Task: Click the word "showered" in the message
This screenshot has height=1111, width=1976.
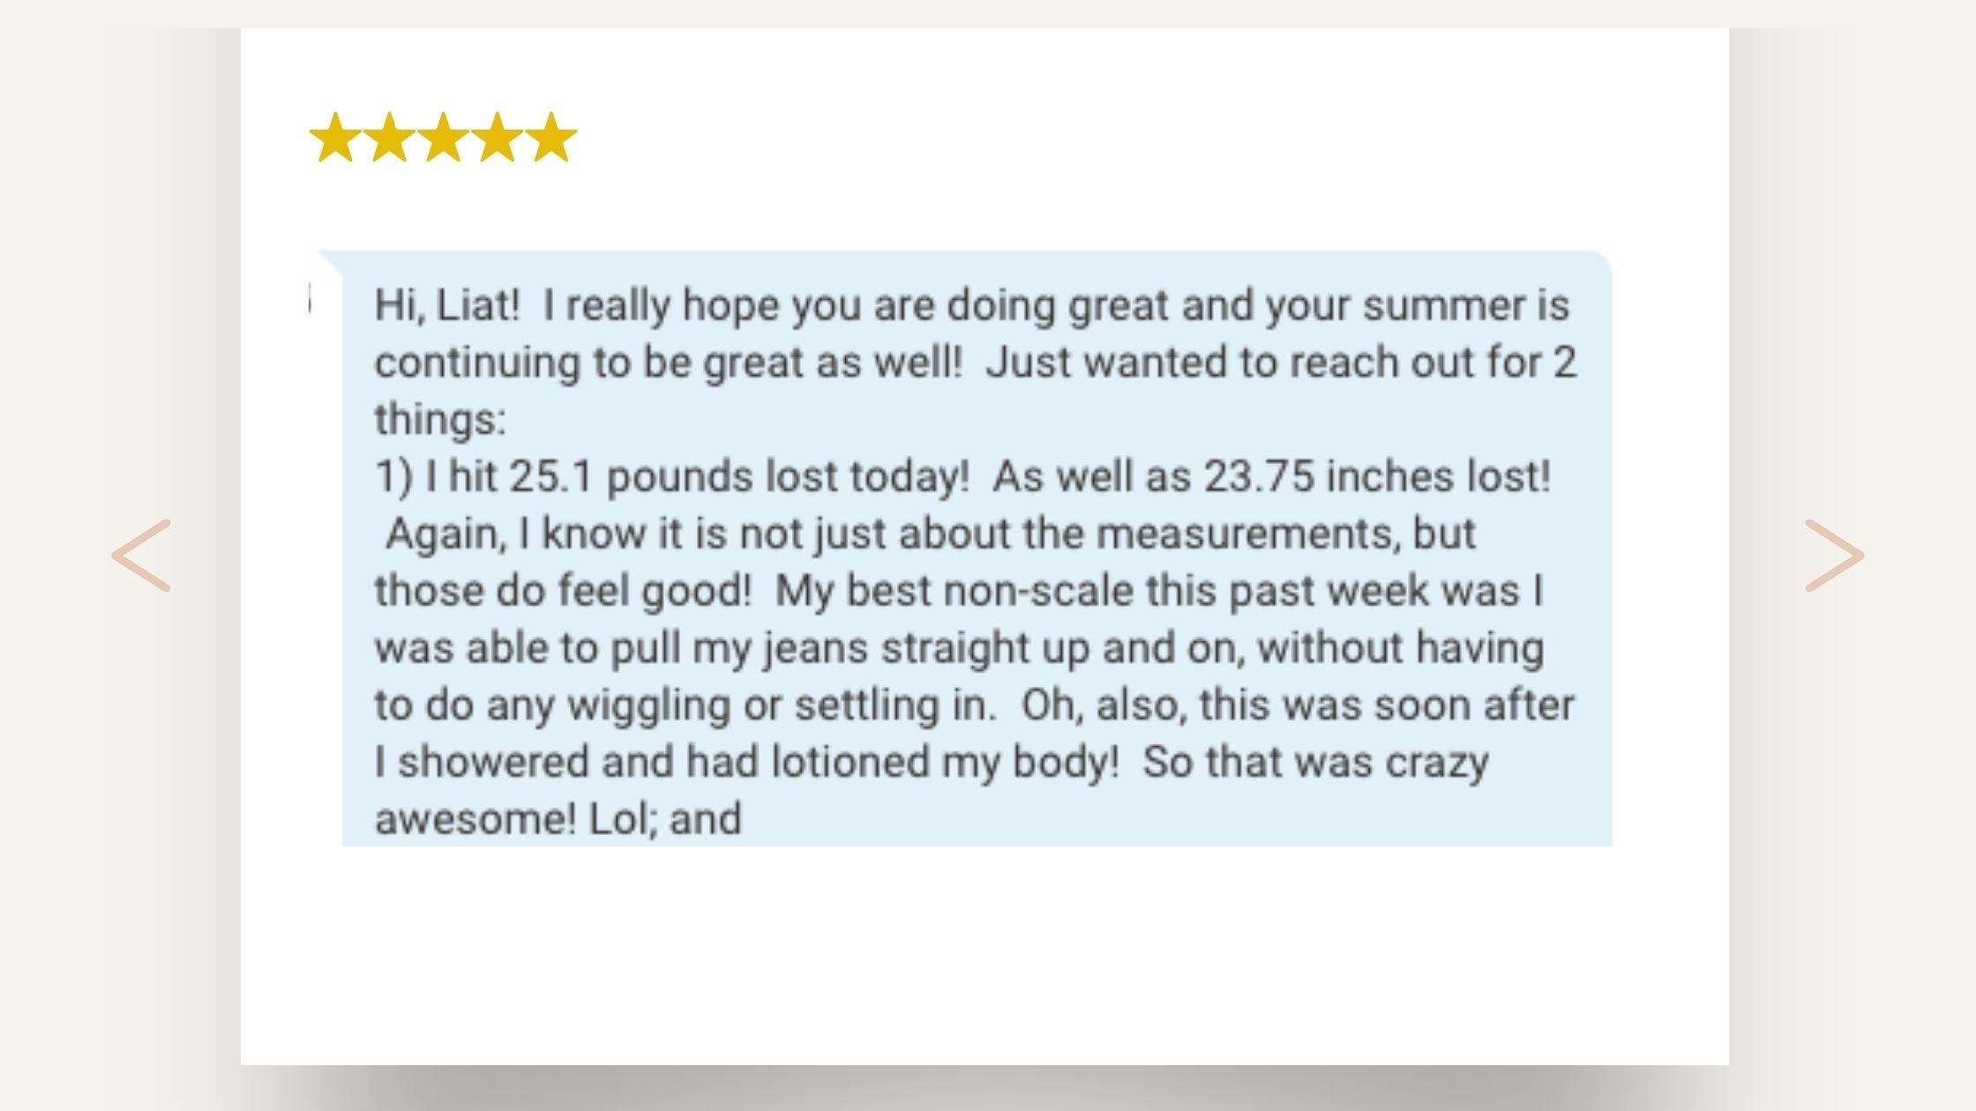Action: tap(492, 762)
